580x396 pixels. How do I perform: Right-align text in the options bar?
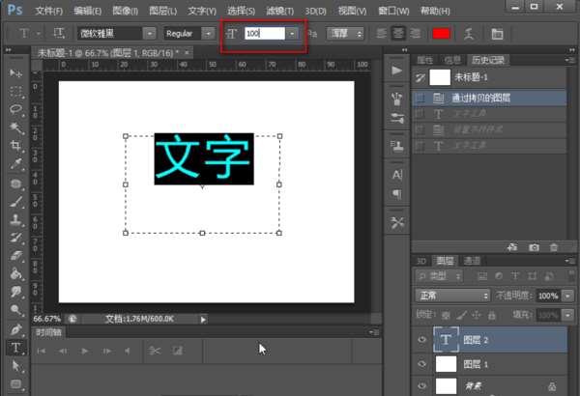point(415,34)
